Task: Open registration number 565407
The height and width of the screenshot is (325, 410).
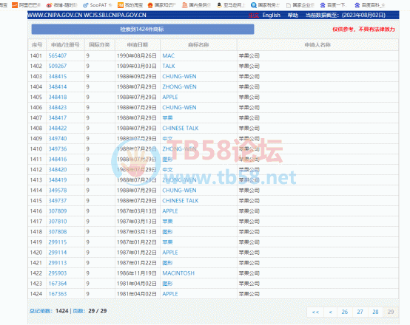Action: [x=58, y=55]
